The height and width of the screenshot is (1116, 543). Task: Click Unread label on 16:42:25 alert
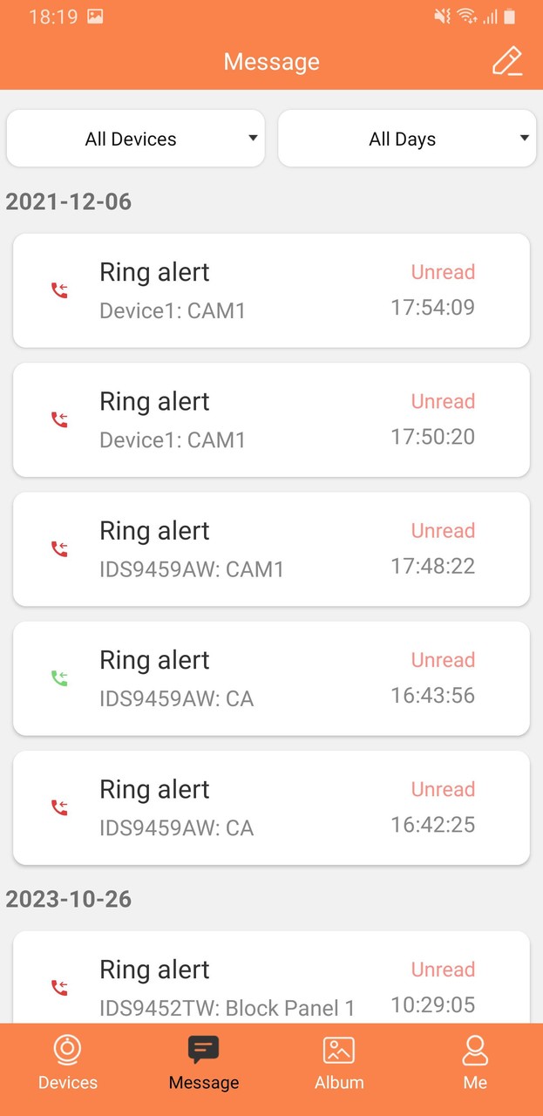click(x=443, y=789)
